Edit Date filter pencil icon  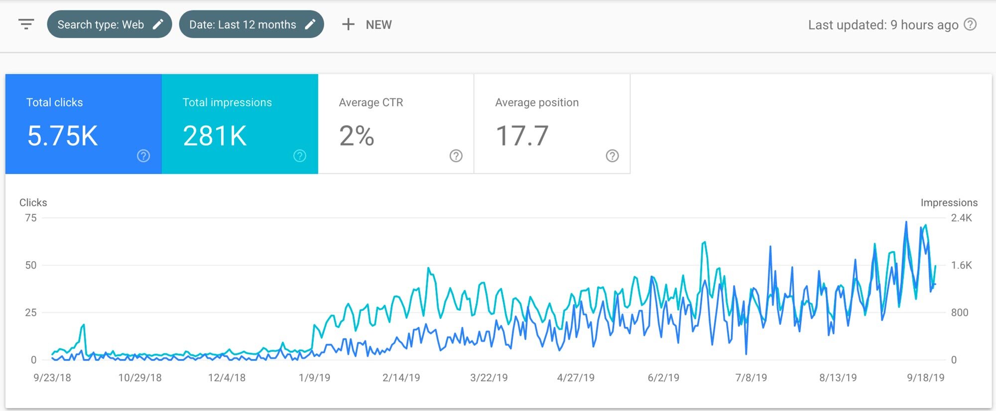310,24
